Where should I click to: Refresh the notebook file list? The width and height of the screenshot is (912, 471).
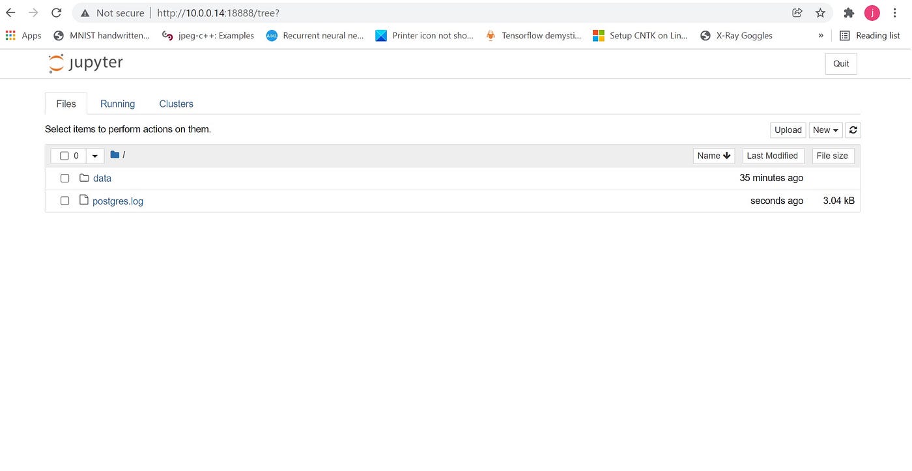coord(853,130)
